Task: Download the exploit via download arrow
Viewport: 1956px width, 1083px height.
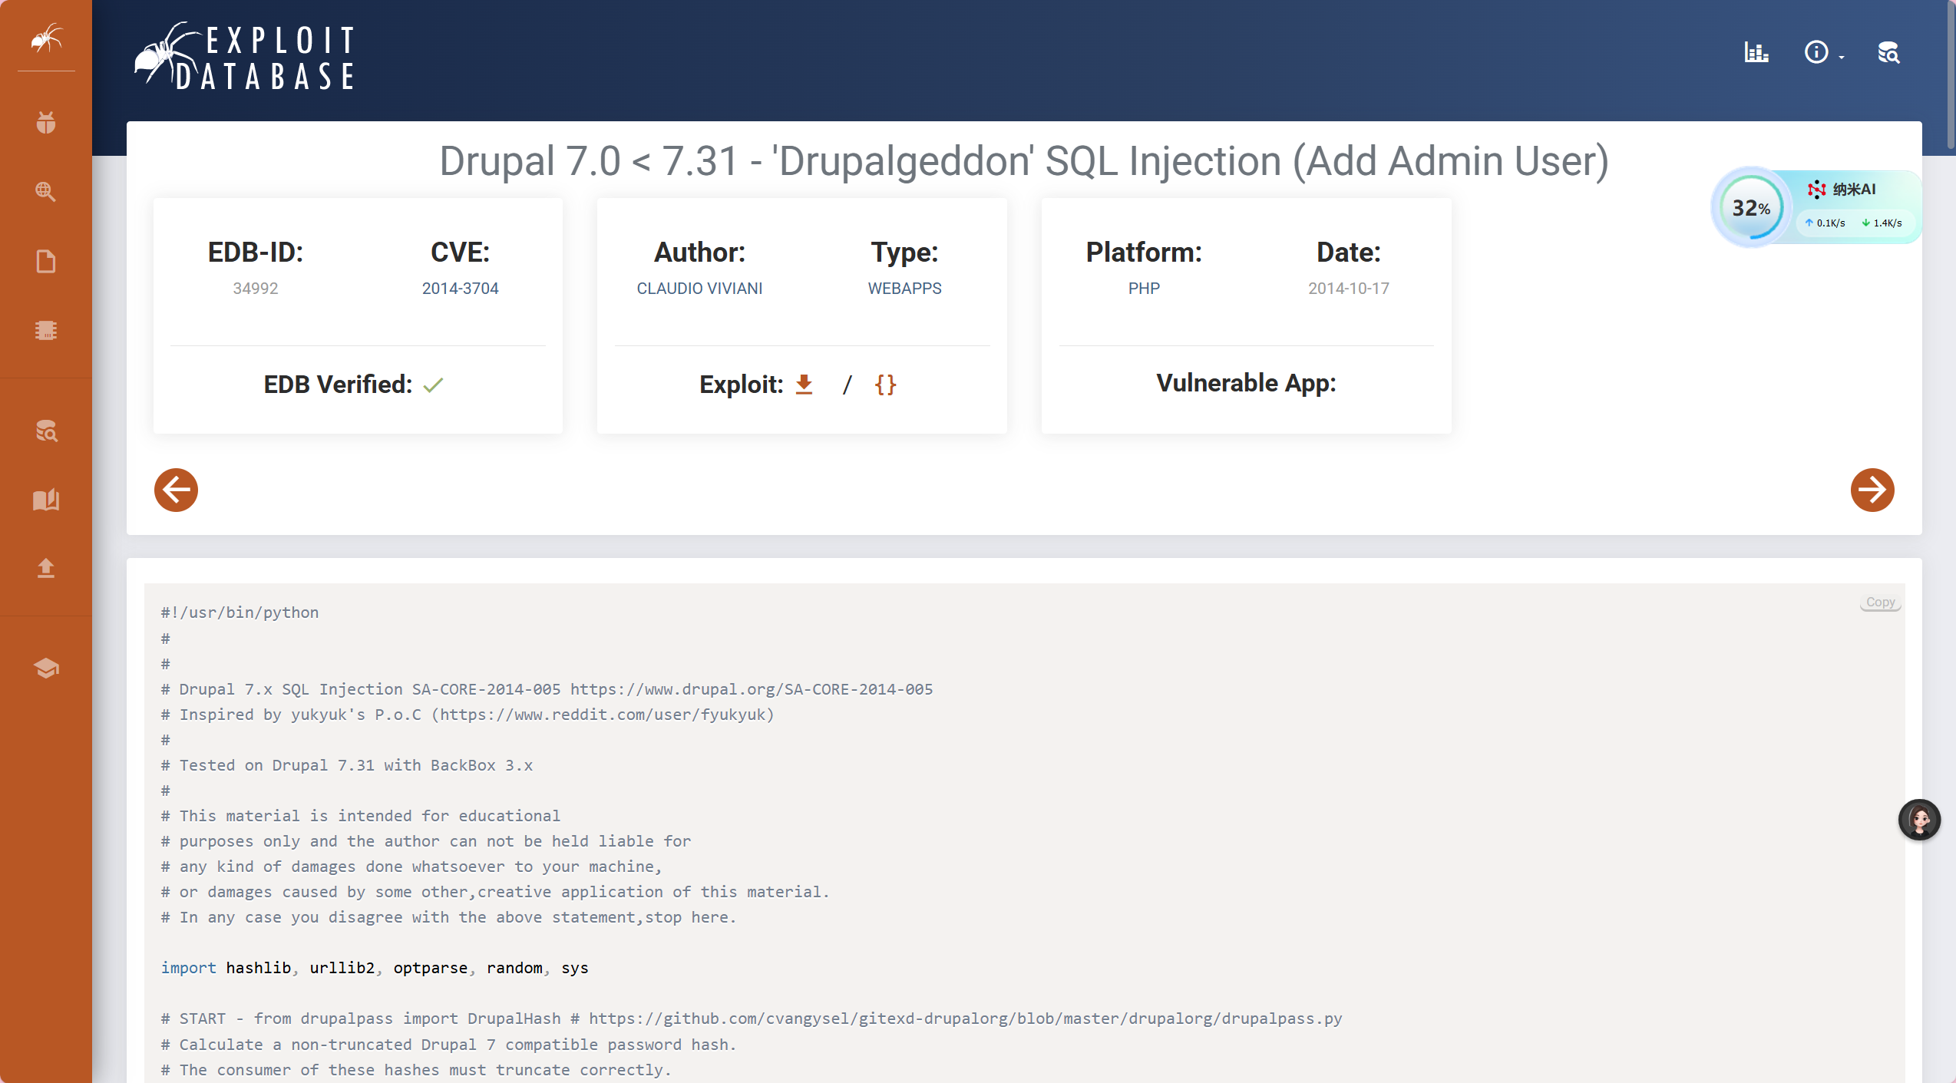Action: coord(804,384)
